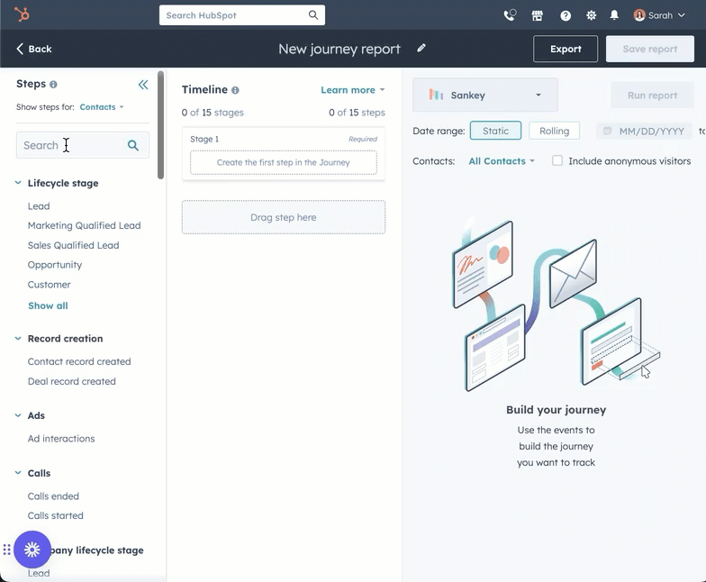Click the Save report button

point(650,49)
